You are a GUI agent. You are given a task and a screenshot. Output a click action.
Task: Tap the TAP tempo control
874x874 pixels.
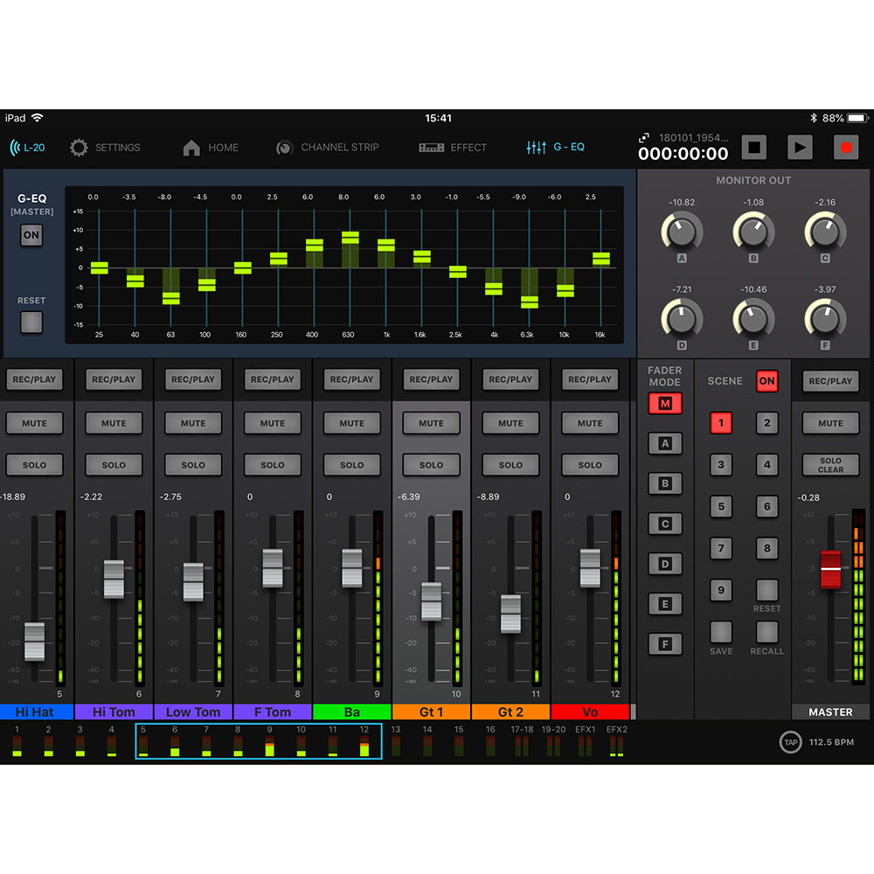791,740
